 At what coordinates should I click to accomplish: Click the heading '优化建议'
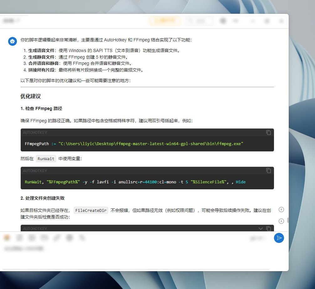tap(31, 96)
